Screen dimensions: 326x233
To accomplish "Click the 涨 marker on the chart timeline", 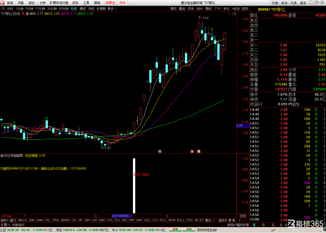I will 192,152.
